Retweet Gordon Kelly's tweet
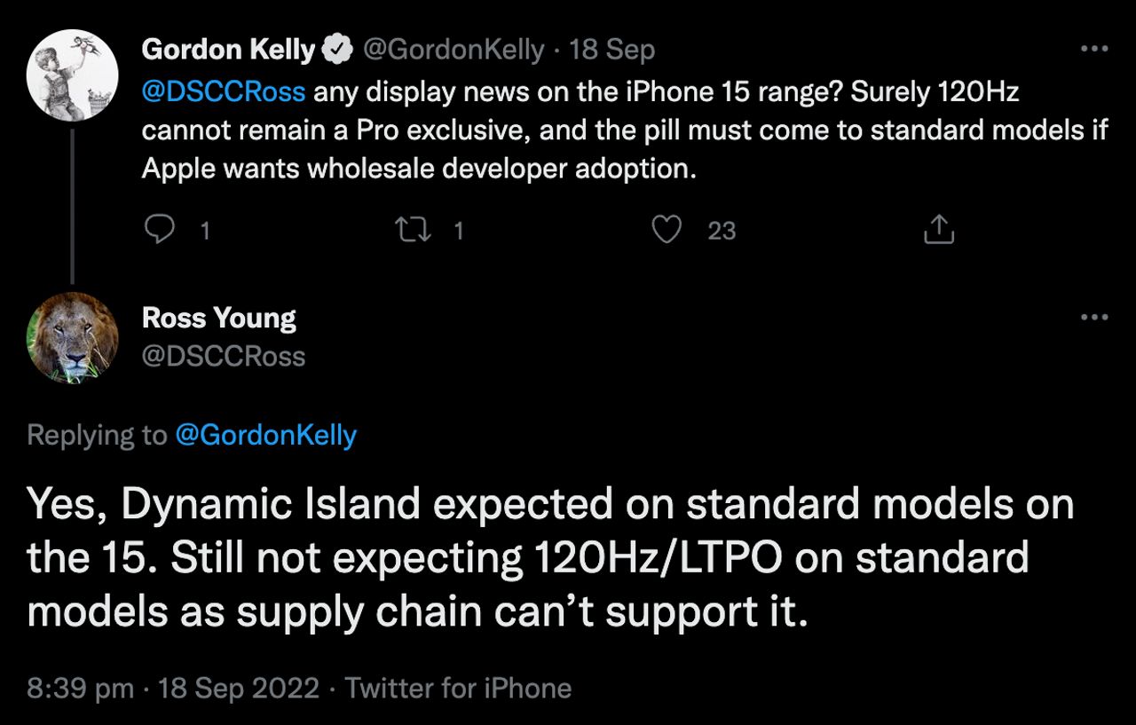The image size is (1136, 725). tap(414, 230)
